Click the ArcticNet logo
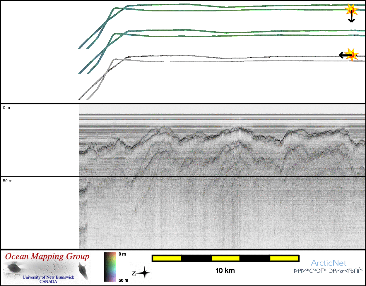 point(329,263)
